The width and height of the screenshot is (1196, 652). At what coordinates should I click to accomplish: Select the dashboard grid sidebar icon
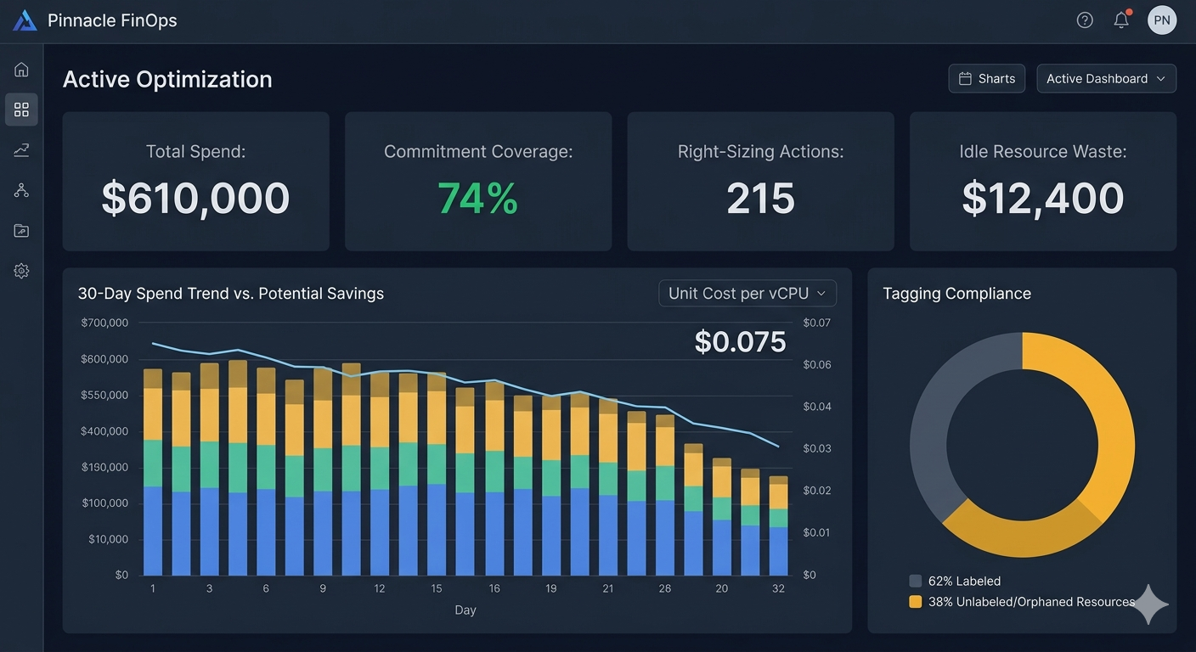click(x=21, y=110)
